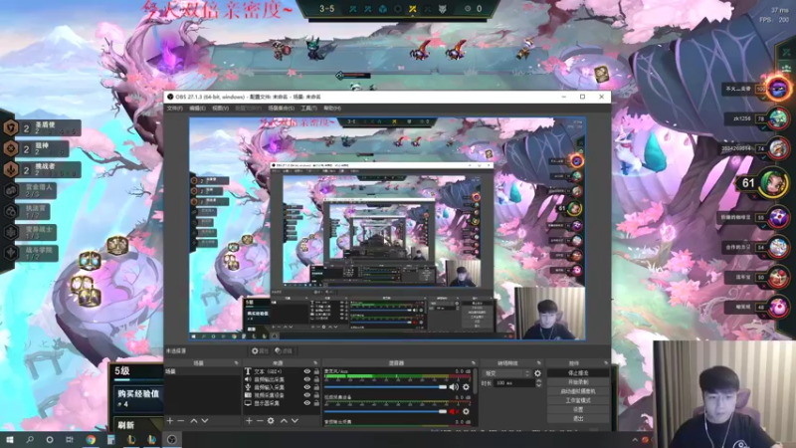Click the Properties gear button above the scenes panel
Screen dimensions: 796x448
pos(260,351)
